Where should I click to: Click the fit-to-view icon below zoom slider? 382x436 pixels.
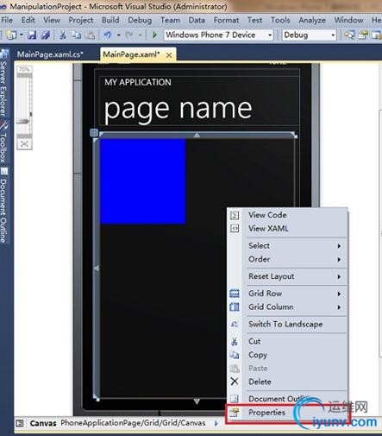[24, 144]
